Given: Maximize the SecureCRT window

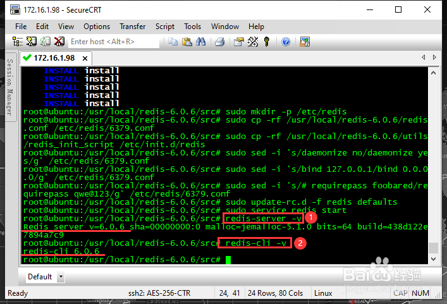Looking at the screenshot, I should [x=398, y=9].
